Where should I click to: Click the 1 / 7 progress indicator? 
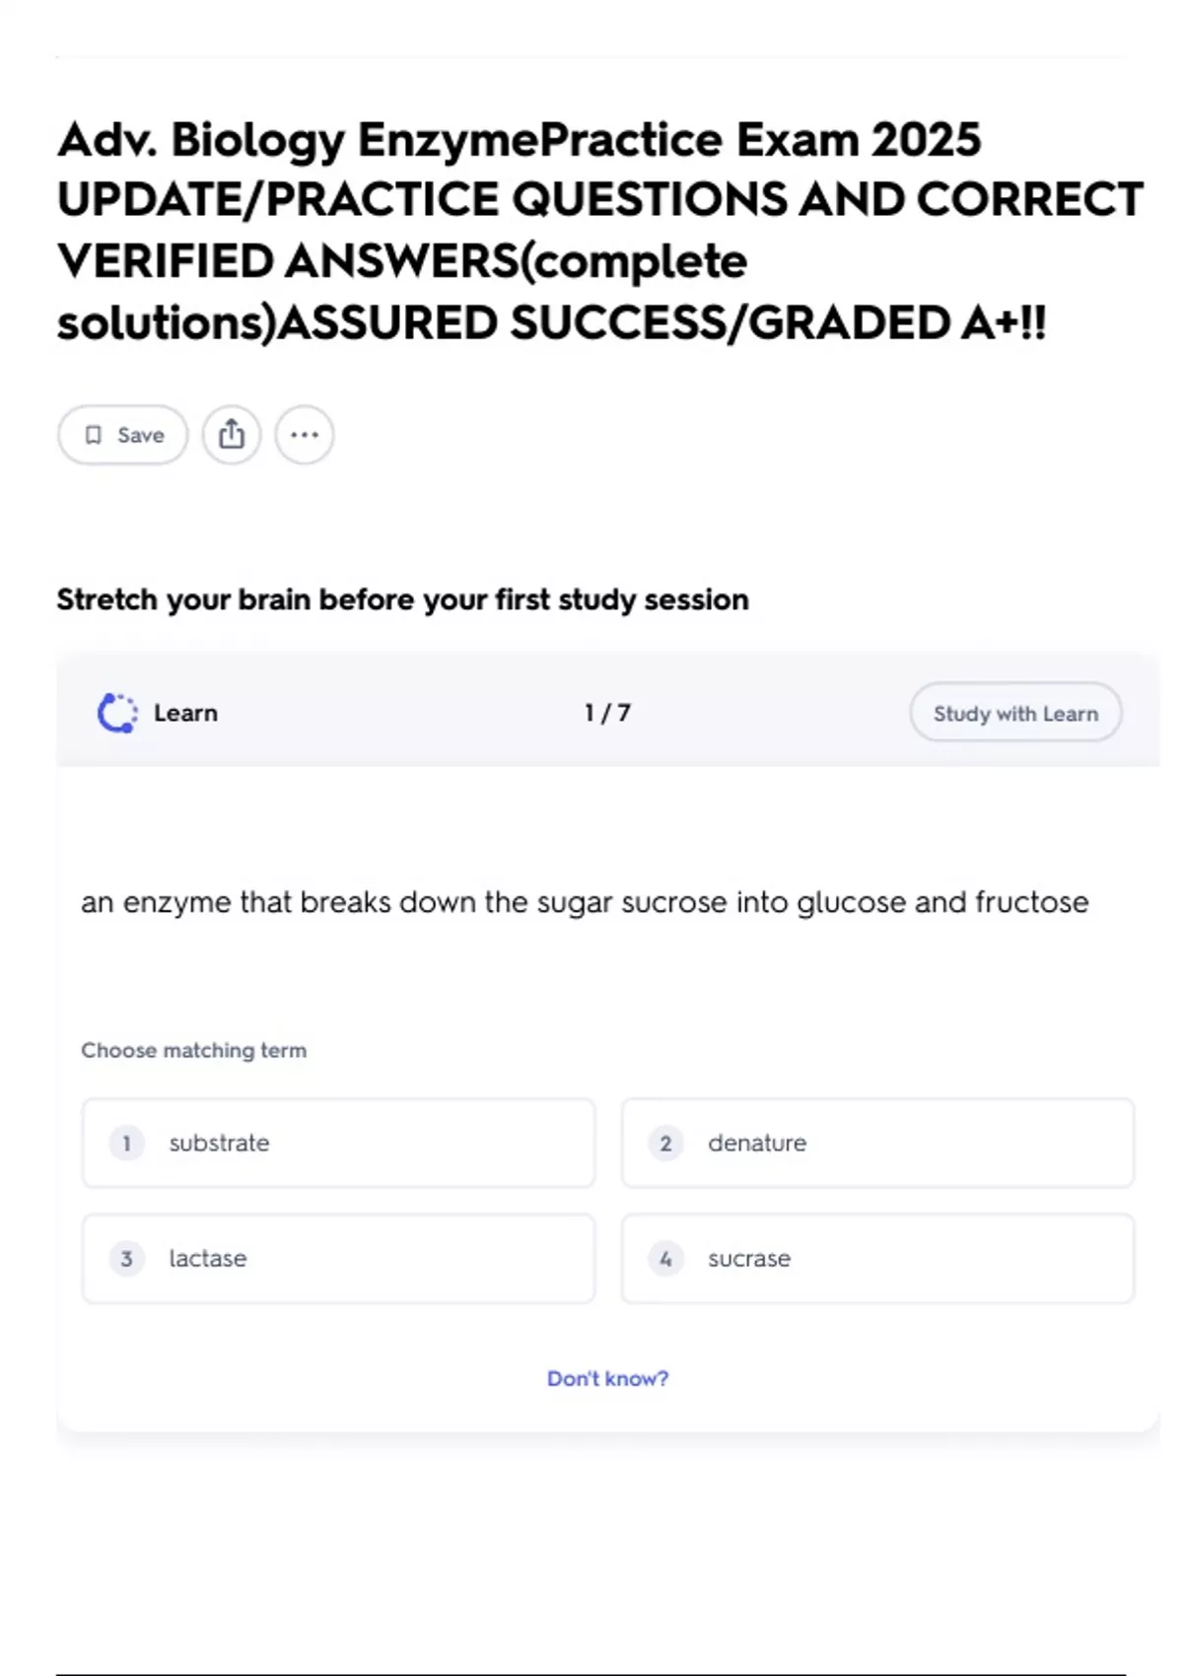(x=607, y=713)
